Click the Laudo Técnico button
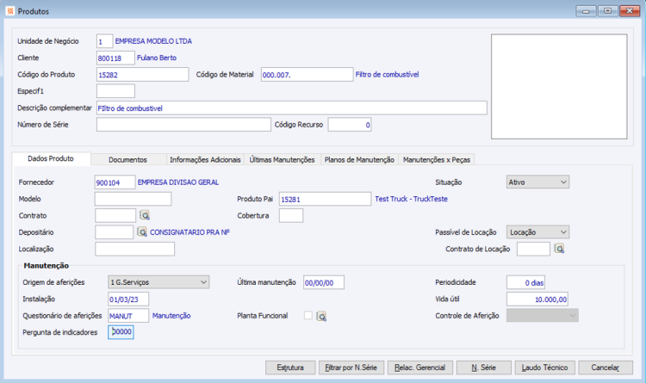 pos(544,368)
